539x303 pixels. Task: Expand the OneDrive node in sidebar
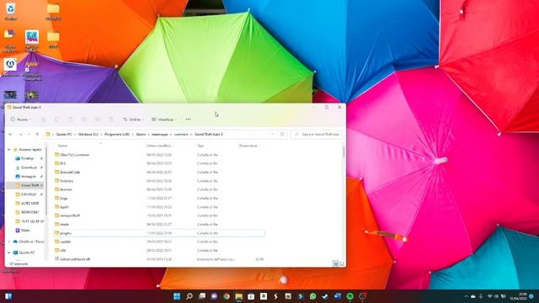coord(9,242)
